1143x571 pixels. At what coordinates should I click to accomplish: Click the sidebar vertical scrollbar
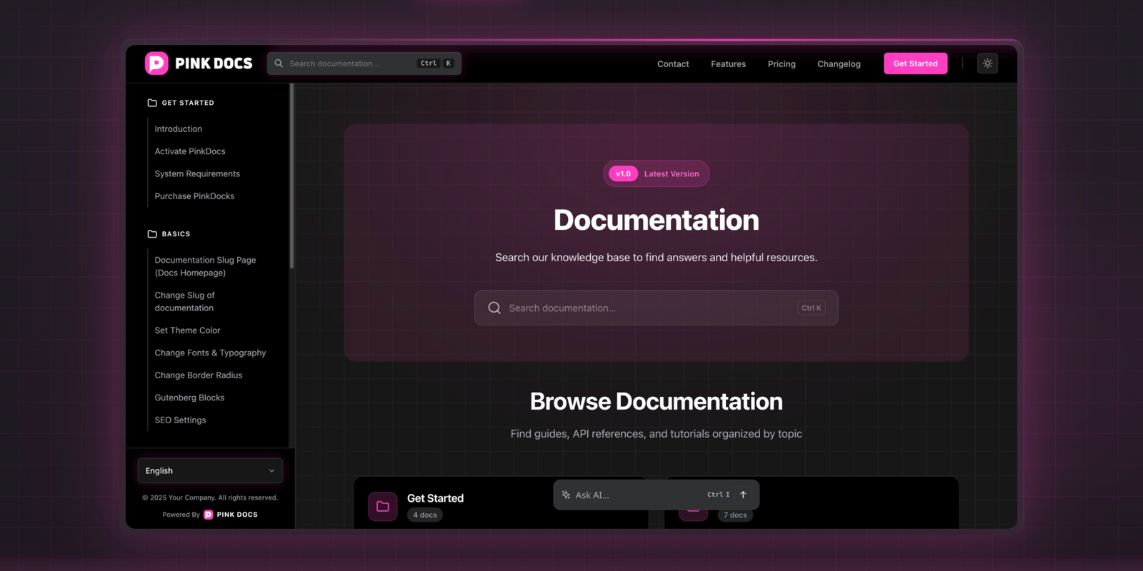pos(291,178)
